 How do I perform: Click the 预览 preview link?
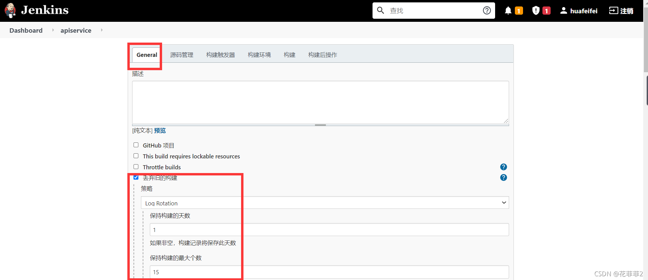[160, 130]
